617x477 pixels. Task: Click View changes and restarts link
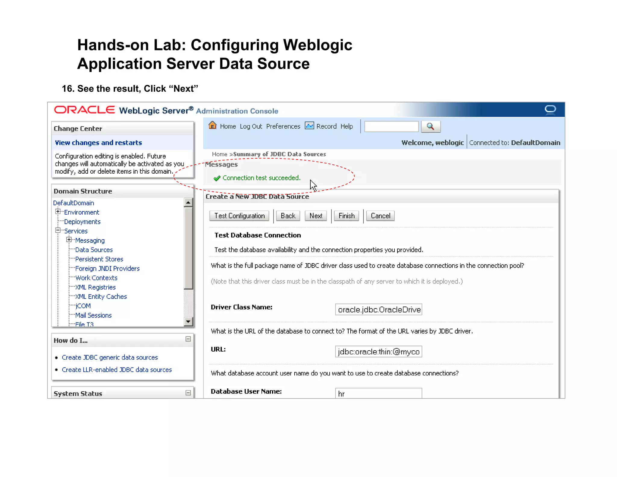[x=98, y=143]
